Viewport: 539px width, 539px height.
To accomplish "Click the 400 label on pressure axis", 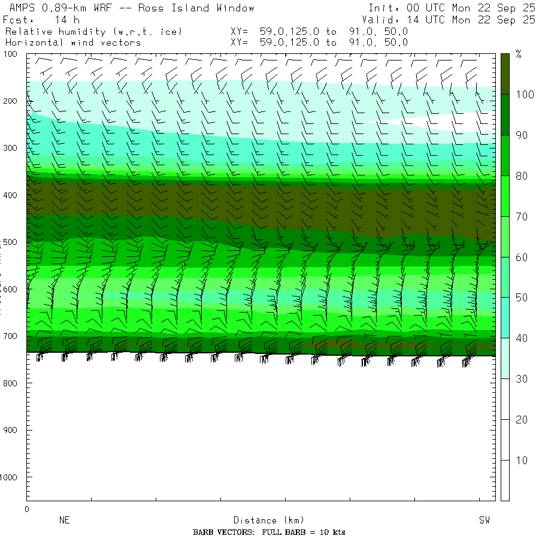I will tap(10, 195).
